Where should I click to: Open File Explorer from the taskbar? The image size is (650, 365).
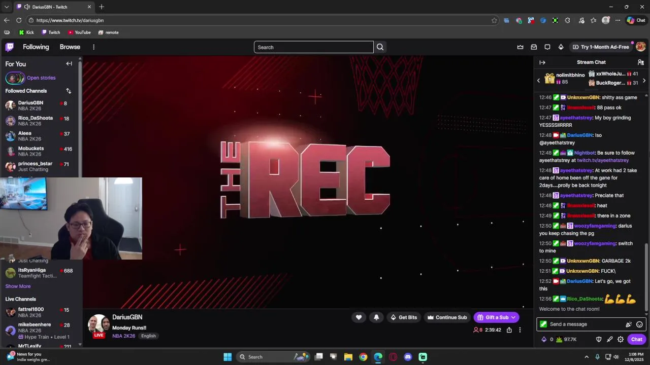(348, 357)
